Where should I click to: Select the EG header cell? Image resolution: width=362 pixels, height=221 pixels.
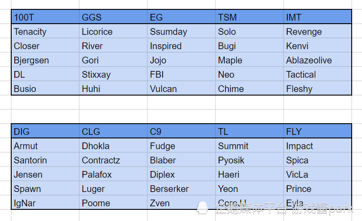click(x=181, y=17)
